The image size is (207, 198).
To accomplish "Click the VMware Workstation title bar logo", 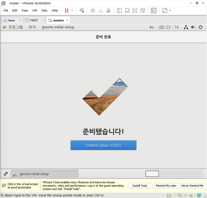I will [3, 3].
